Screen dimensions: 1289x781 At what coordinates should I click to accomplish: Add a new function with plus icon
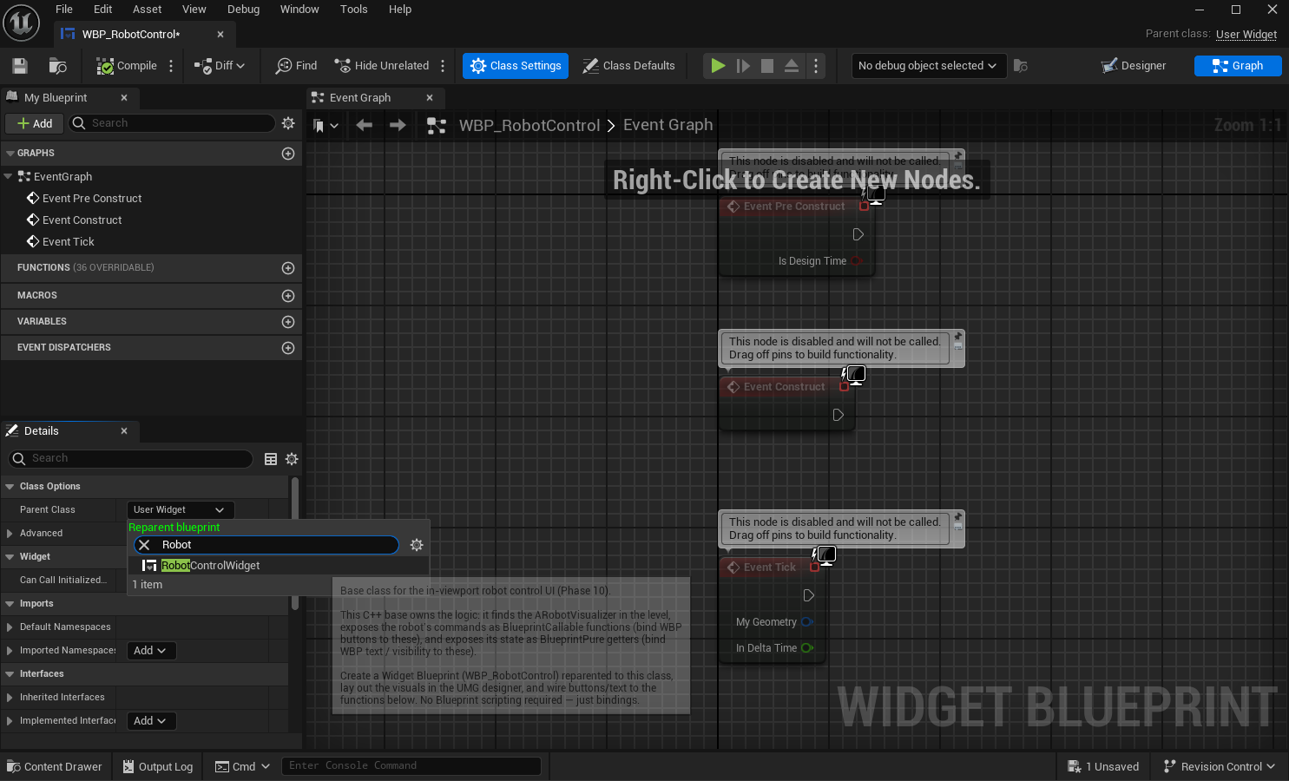pyautogui.click(x=288, y=268)
